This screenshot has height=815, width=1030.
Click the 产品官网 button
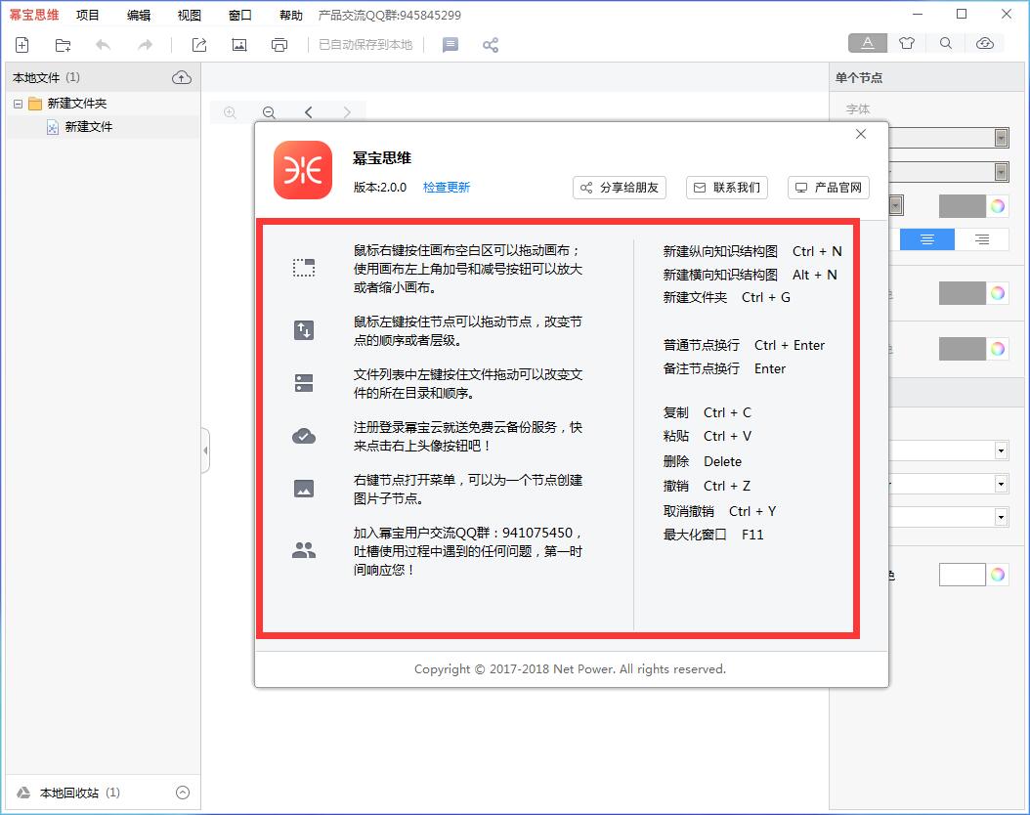(x=828, y=188)
